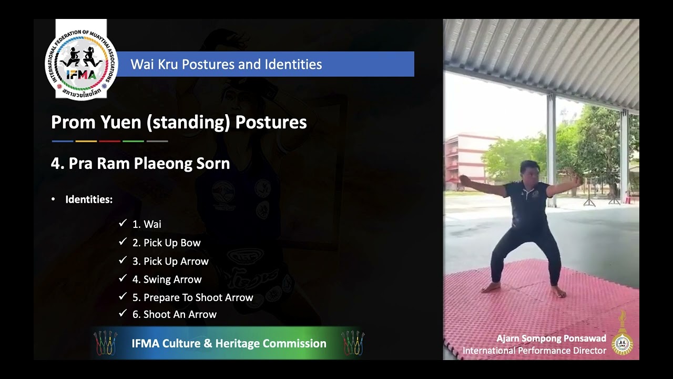673x379 pixels.
Task: Click the Ajarn Sompong Ponsawad name caption
Action: click(x=552, y=338)
